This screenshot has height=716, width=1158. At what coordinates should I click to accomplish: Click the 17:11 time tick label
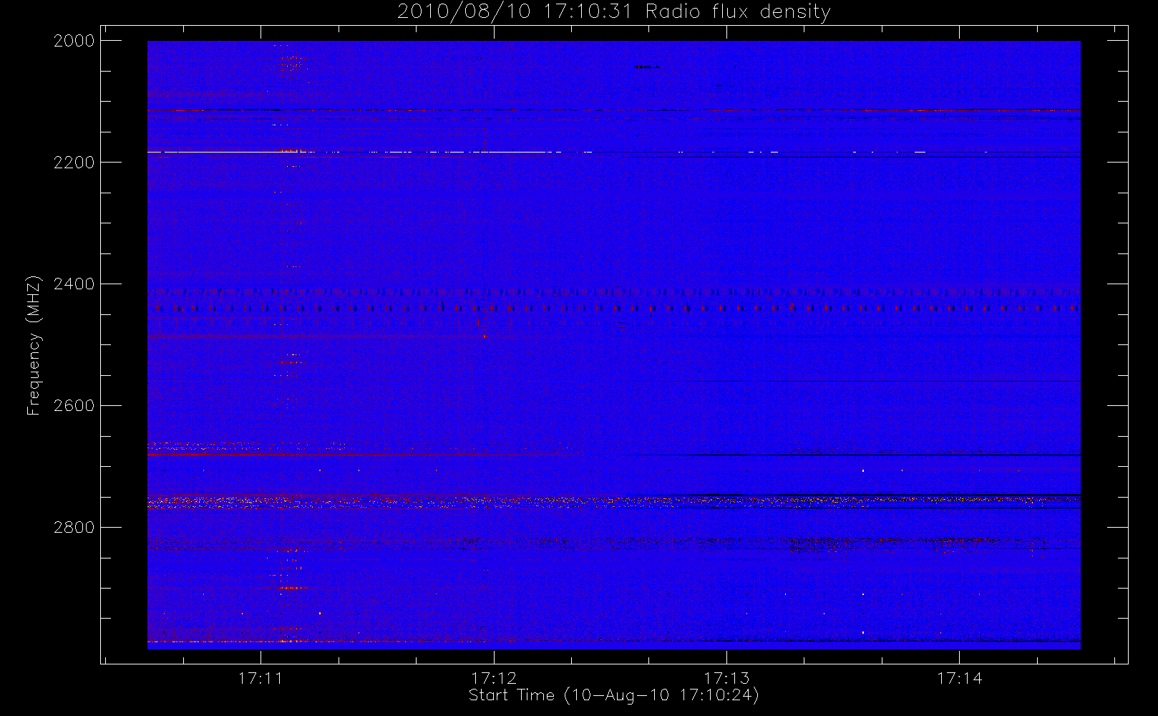point(261,678)
